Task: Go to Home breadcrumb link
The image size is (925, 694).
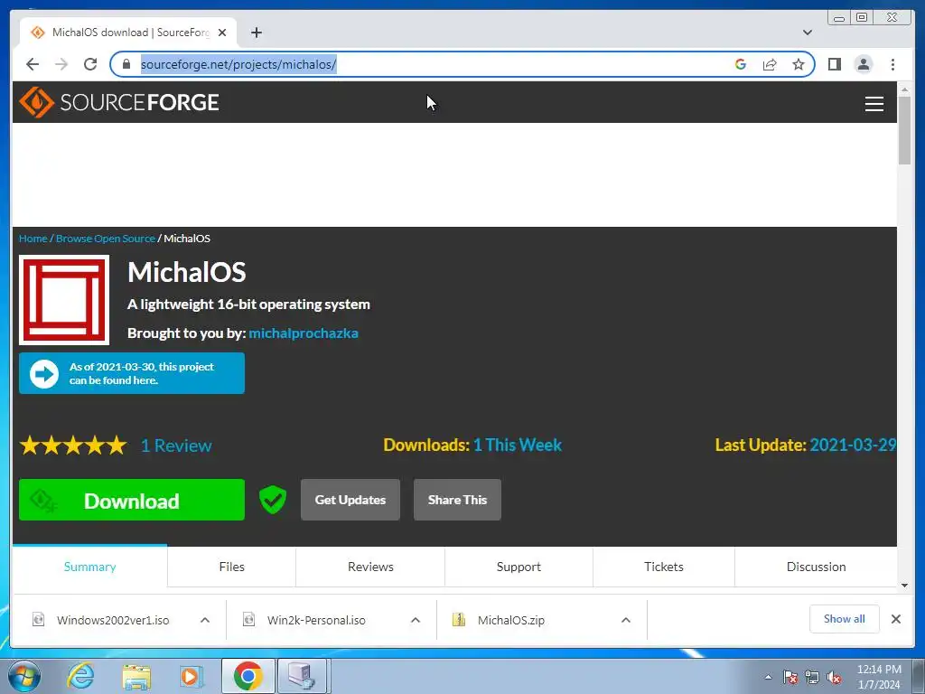Action: pos(33,239)
